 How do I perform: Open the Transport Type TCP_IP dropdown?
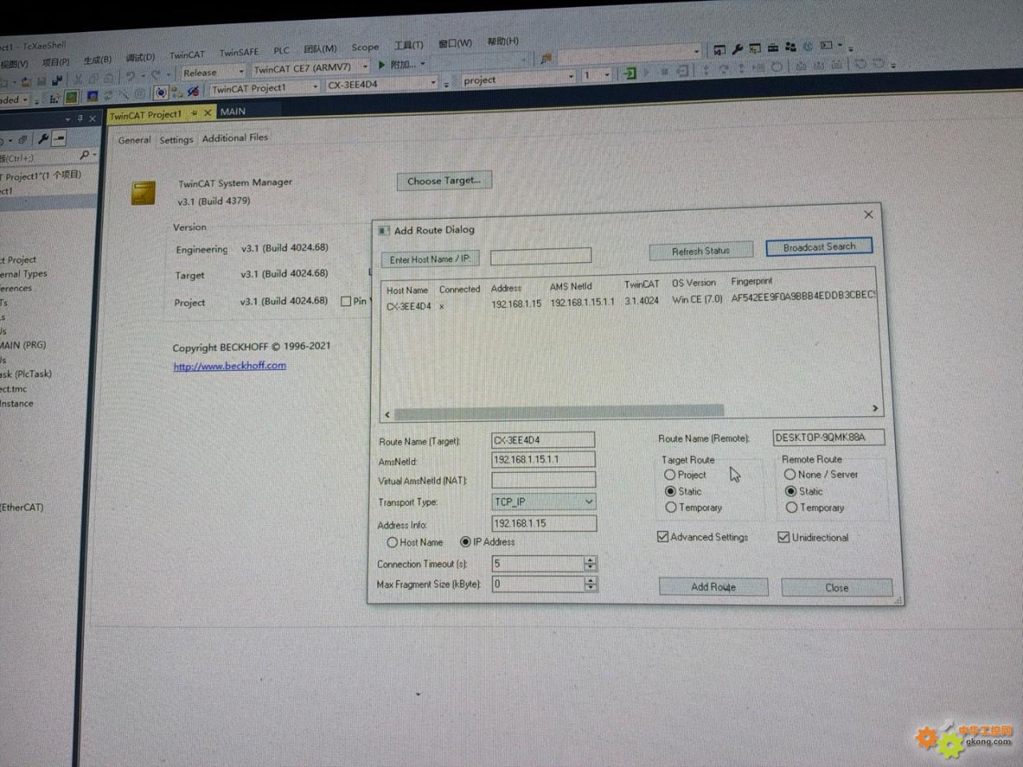point(588,502)
